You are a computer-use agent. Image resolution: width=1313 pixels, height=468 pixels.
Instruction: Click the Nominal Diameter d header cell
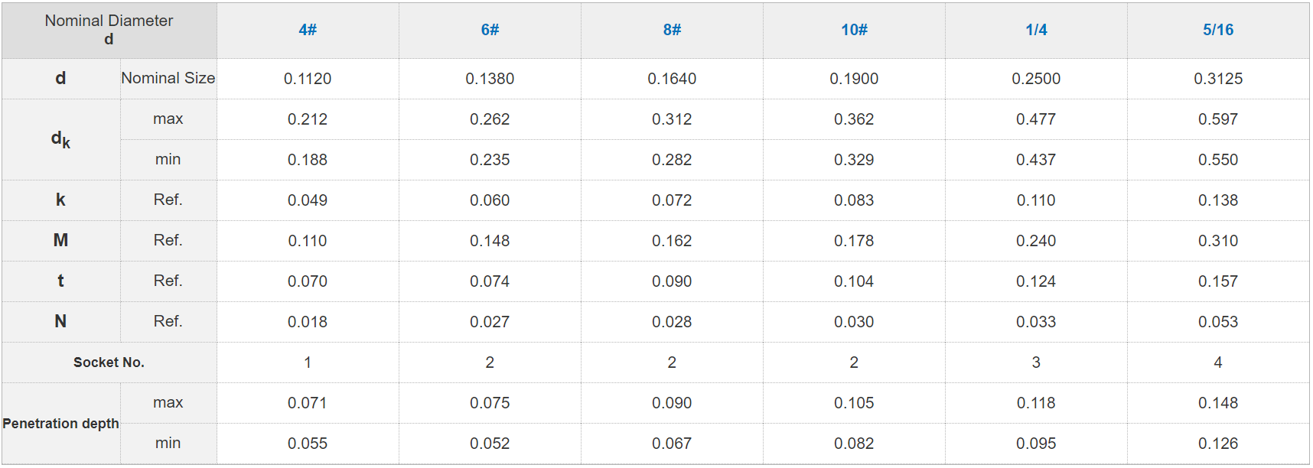click(x=109, y=30)
